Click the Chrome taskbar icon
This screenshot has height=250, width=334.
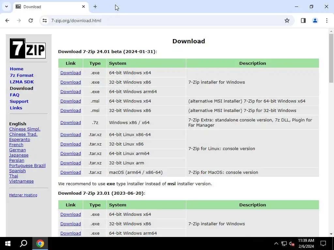(40, 243)
